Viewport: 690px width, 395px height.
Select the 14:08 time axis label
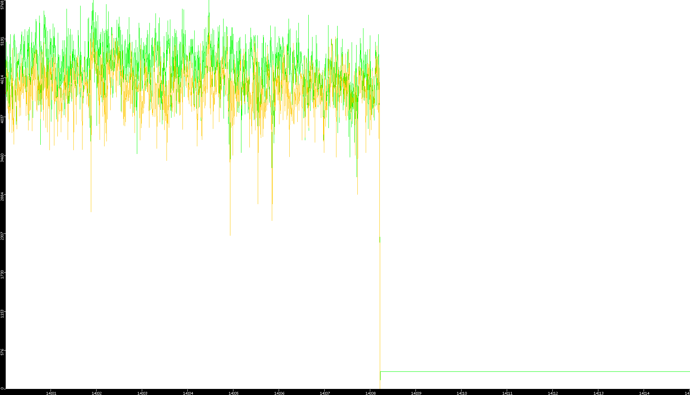pyautogui.click(x=370, y=393)
